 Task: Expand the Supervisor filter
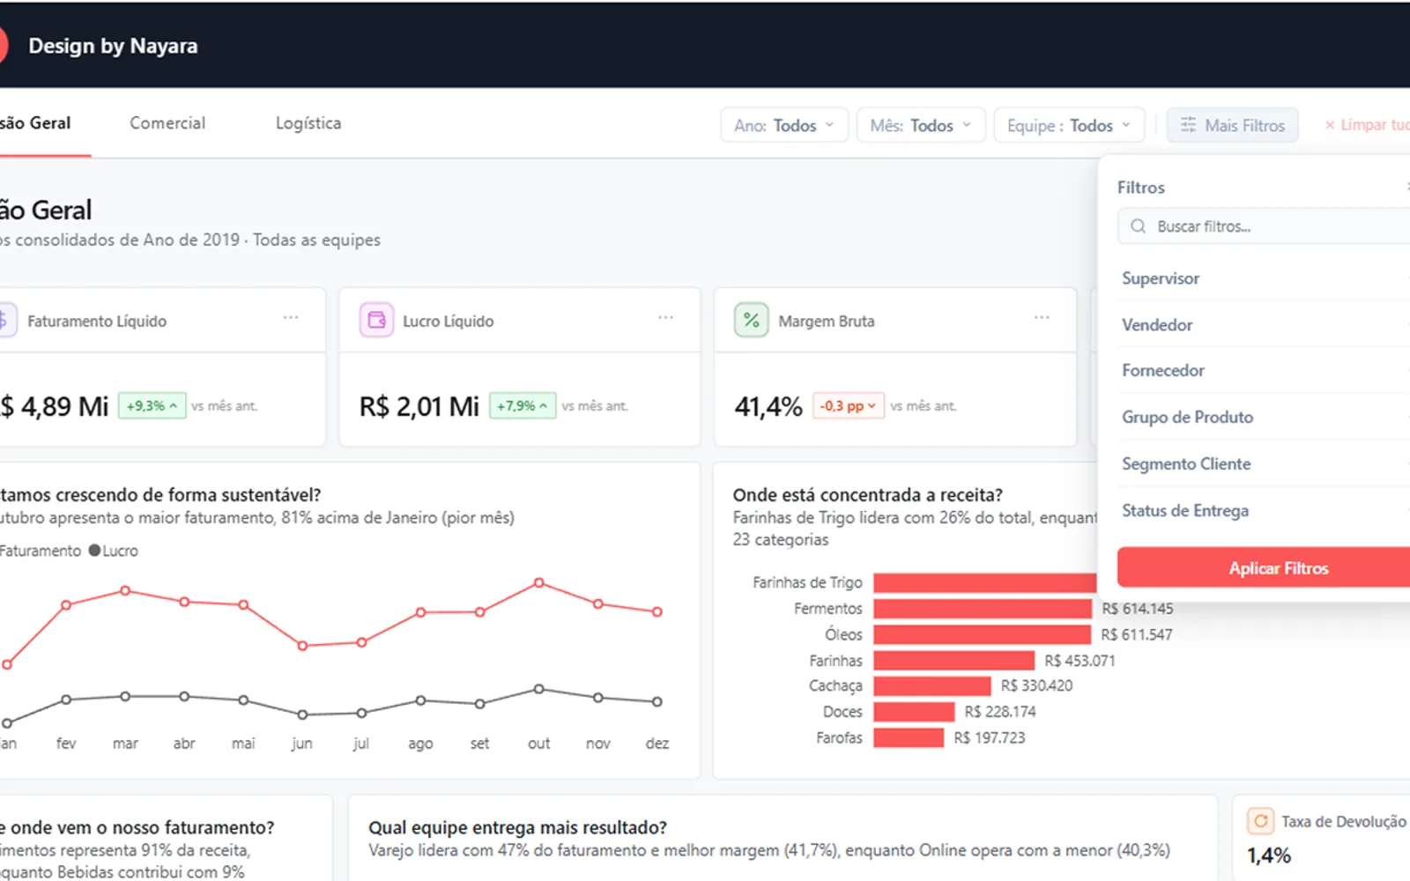(1264, 278)
